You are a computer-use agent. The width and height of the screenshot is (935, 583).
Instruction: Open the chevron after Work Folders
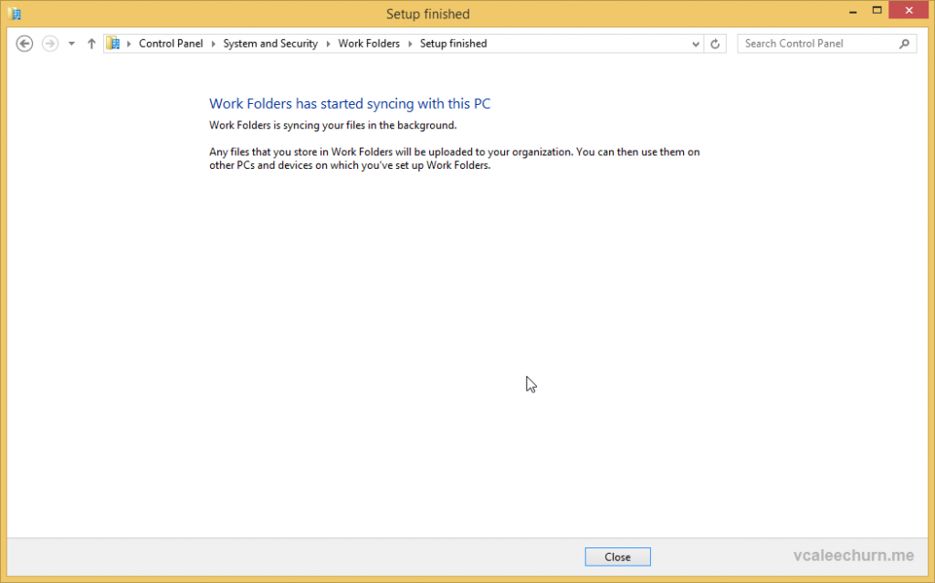point(409,43)
